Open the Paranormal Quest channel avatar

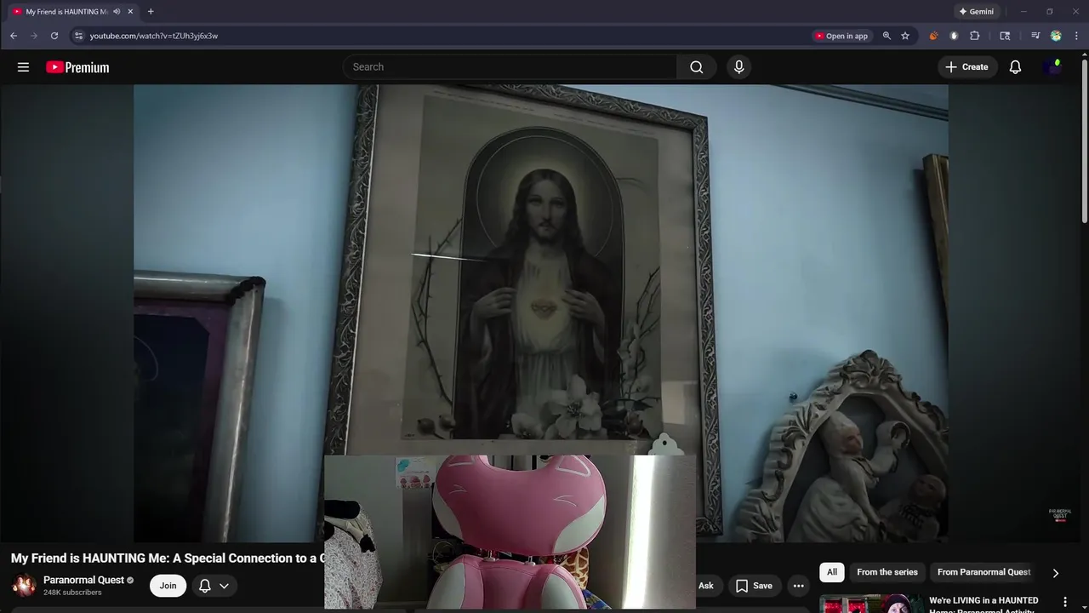pyautogui.click(x=24, y=586)
